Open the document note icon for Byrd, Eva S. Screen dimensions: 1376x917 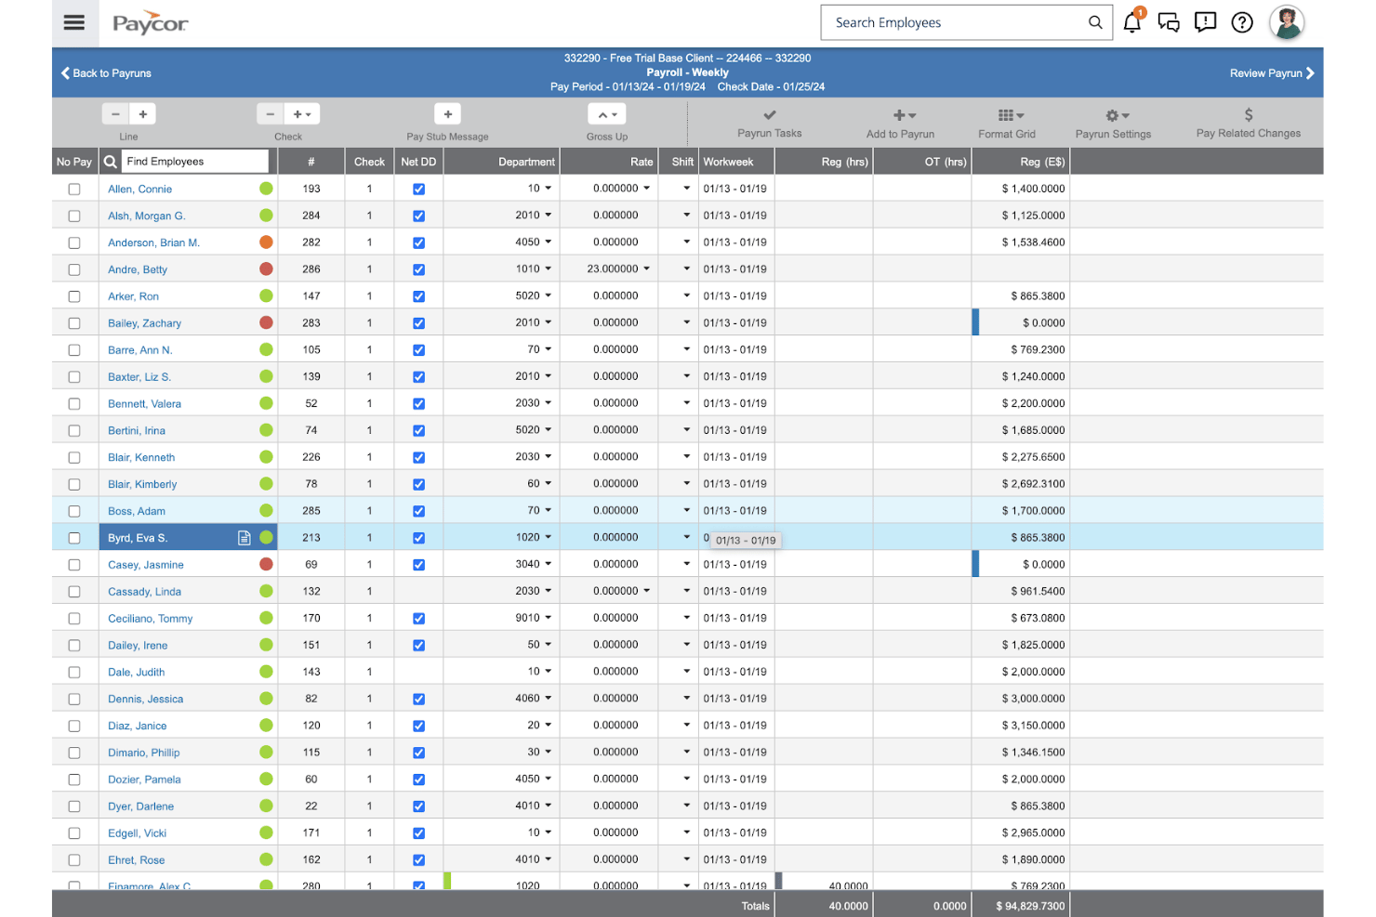click(244, 538)
